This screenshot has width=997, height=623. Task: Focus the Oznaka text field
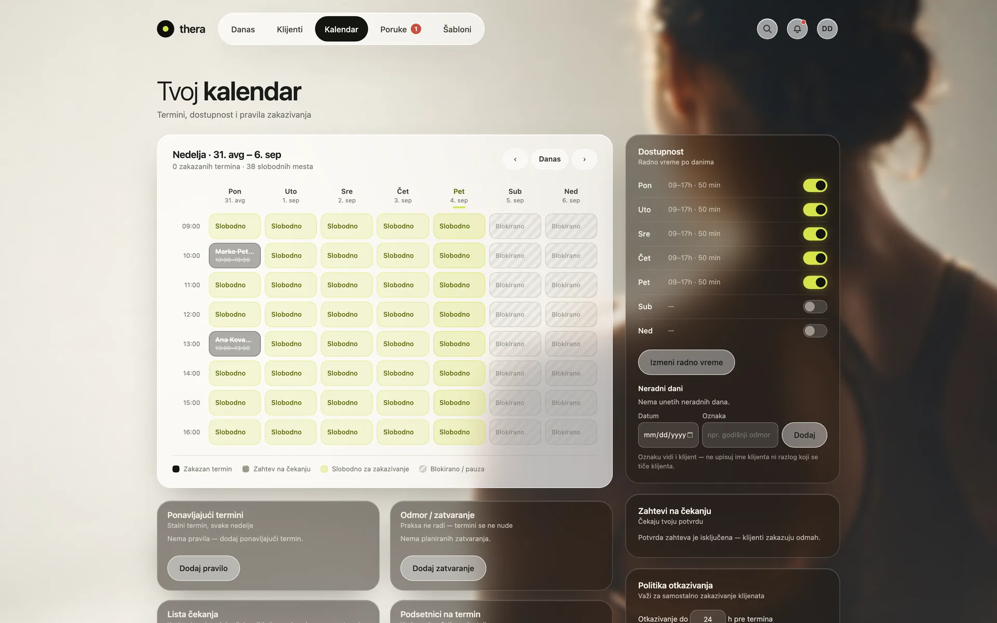click(x=740, y=435)
